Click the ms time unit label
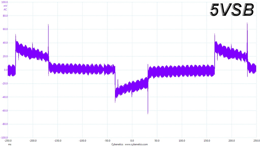260x146 pixels. click(10, 144)
